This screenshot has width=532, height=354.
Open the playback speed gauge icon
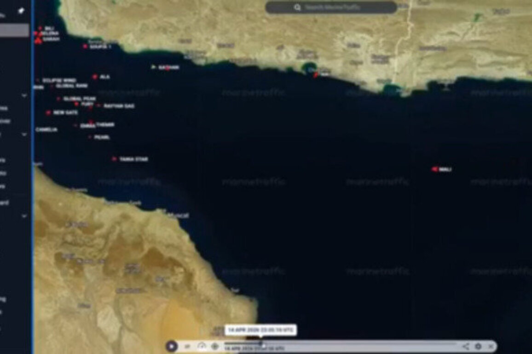click(x=202, y=346)
